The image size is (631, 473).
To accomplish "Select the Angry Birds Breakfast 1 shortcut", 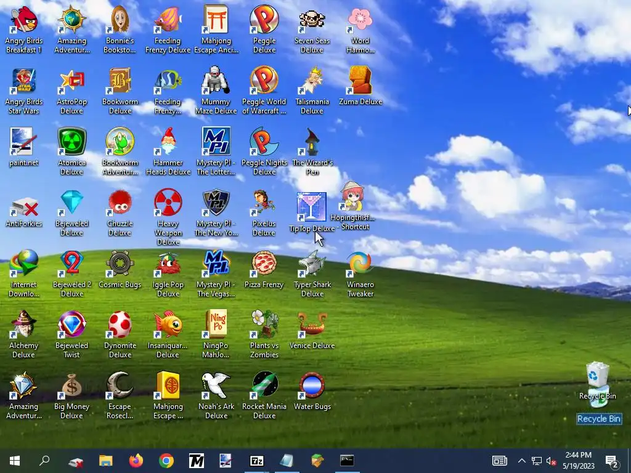I will [x=24, y=19].
